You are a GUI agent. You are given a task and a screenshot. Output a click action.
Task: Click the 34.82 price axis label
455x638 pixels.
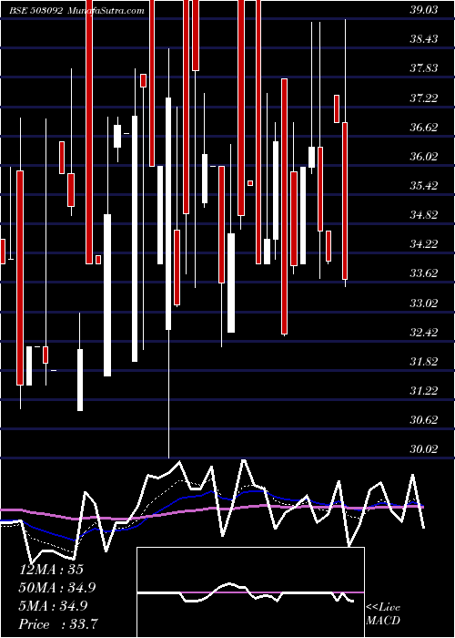[424, 215]
